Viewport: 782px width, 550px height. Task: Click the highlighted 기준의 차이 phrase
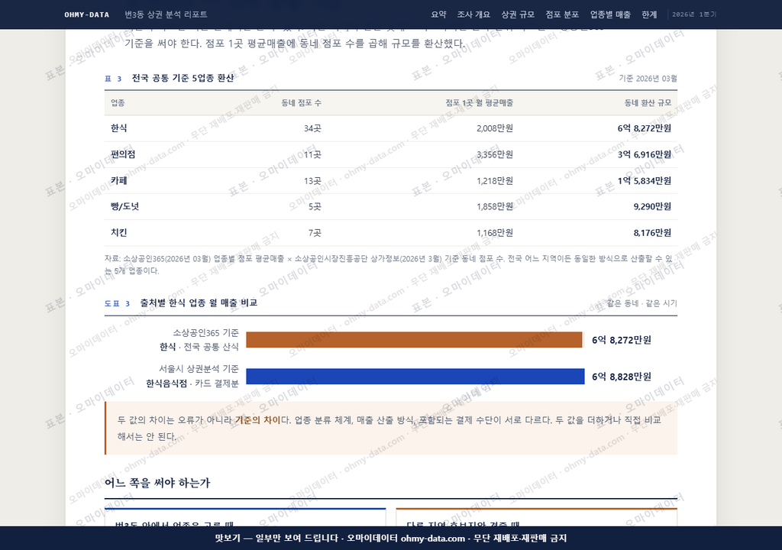(258, 420)
